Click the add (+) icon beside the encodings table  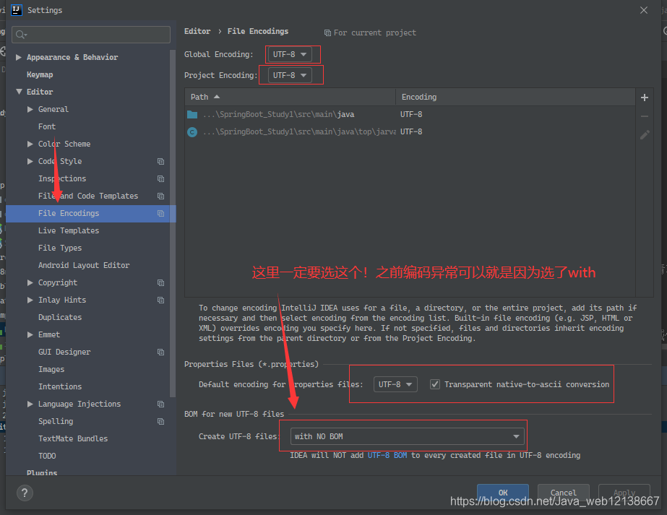[x=644, y=97]
